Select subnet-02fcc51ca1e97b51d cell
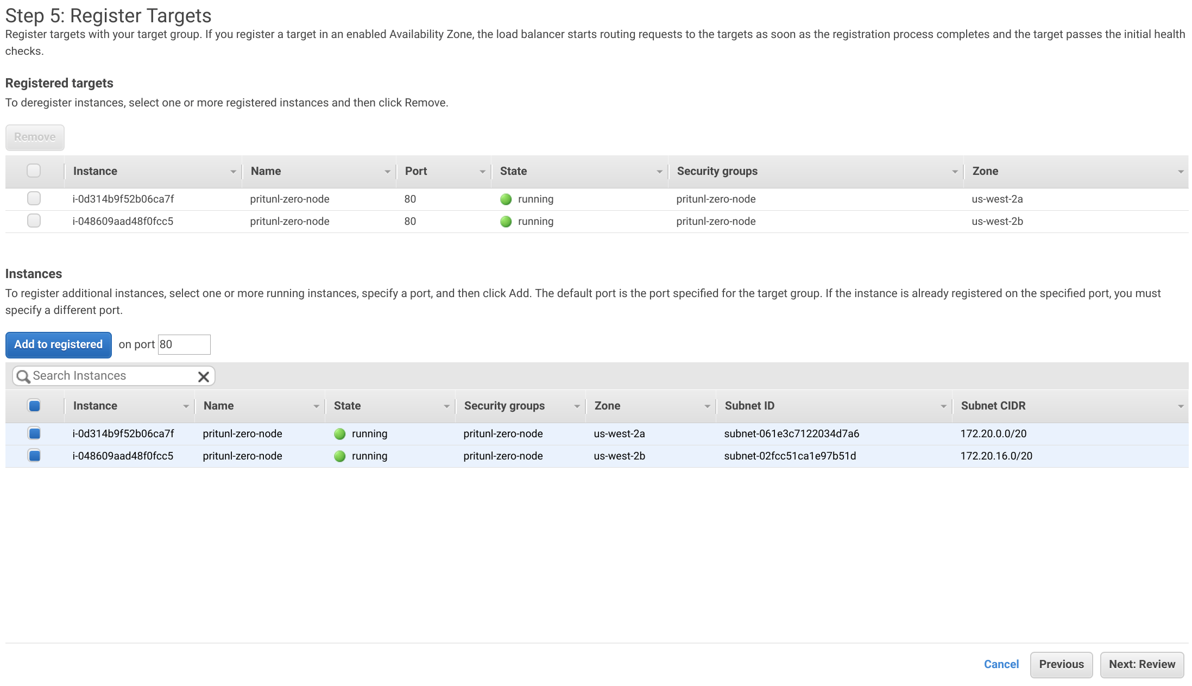 tap(790, 456)
